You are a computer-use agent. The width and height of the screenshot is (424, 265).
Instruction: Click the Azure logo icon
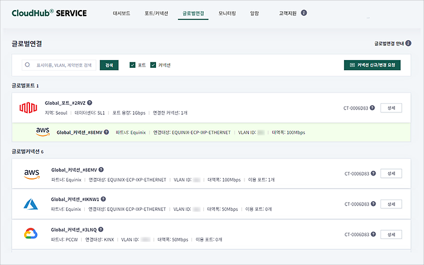[x=31, y=204]
